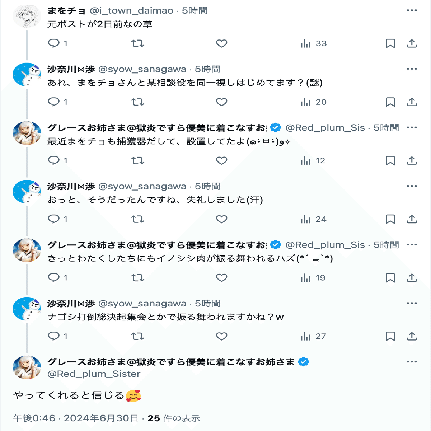Viewport: 431px width, 431px height.
Task: Bookmark the post with 20 views
Action: [x=390, y=102]
